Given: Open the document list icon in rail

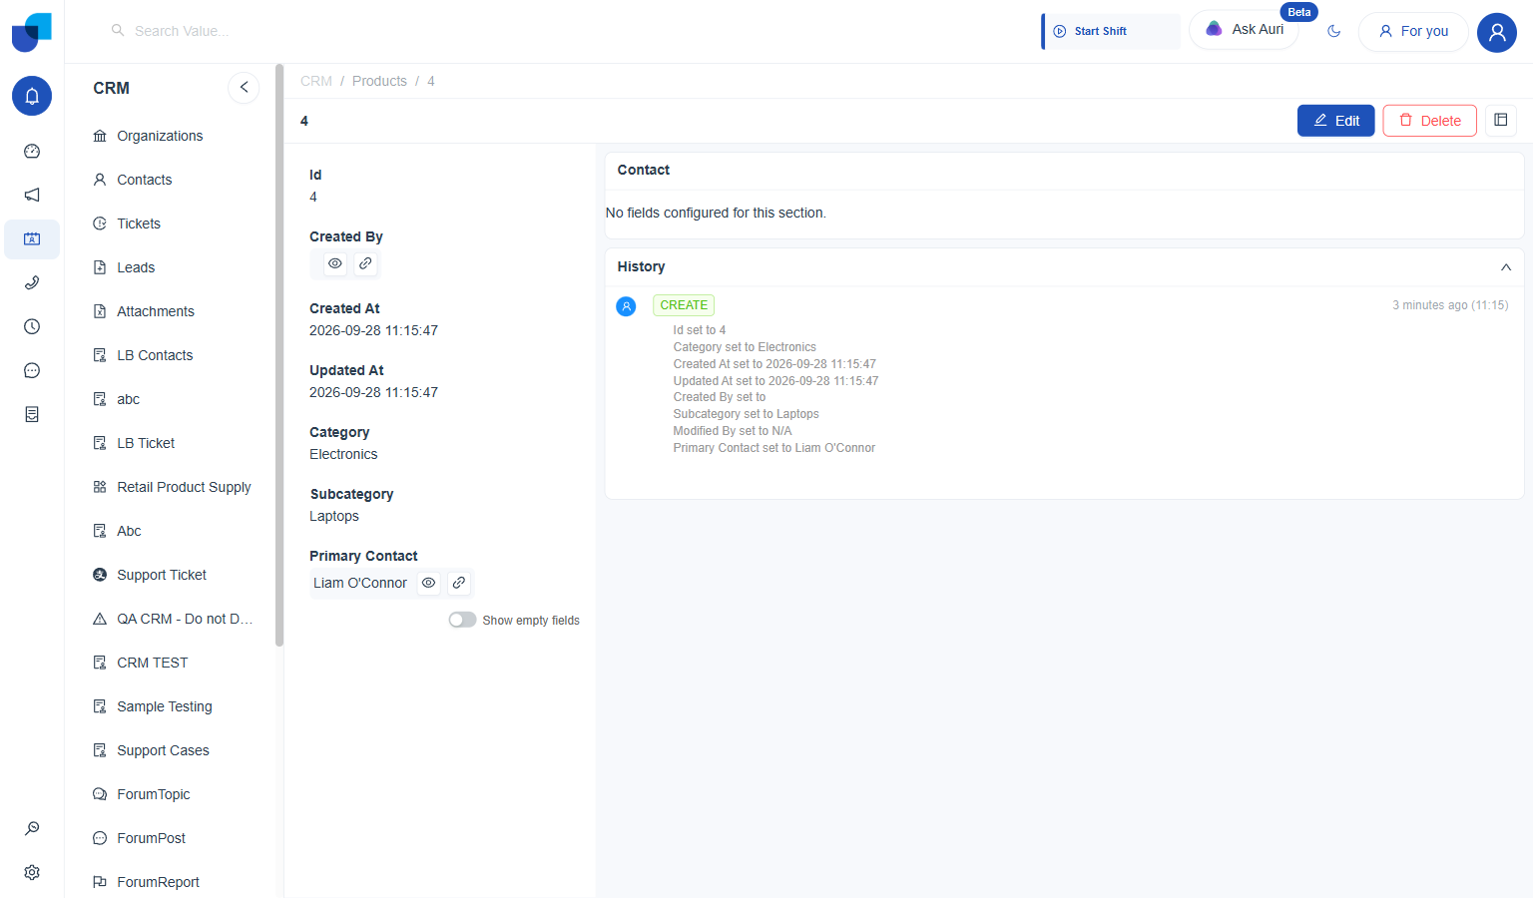Looking at the screenshot, I should (x=32, y=414).
